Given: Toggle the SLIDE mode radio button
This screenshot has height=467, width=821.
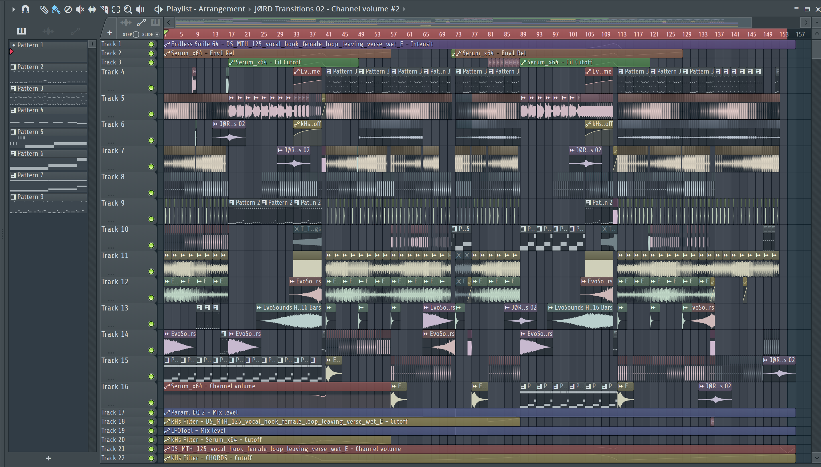Looking at the screenshot, I should click(157, 35).
